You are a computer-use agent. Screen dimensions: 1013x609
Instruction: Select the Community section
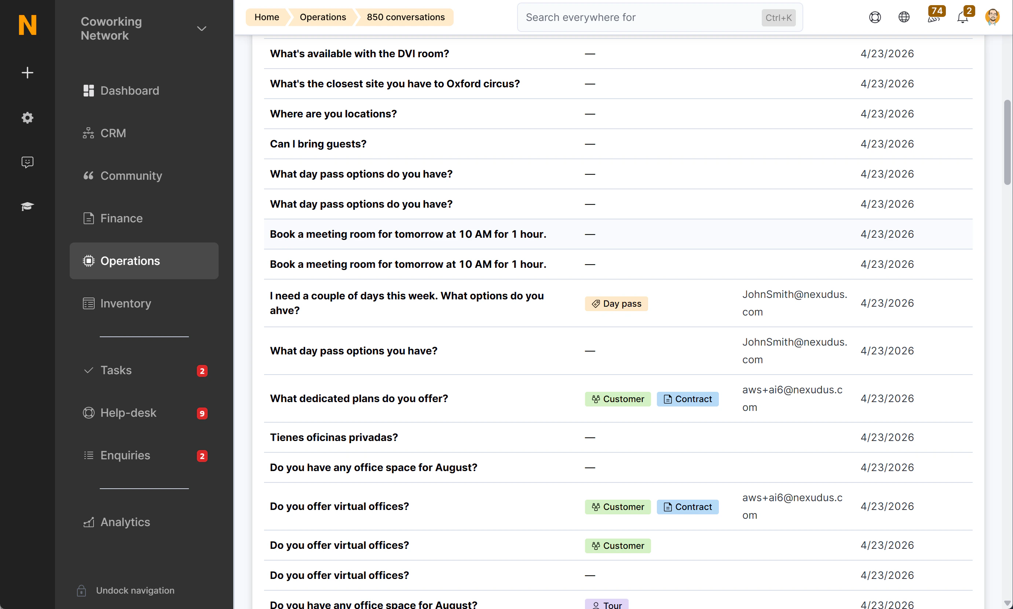point(131,176)
